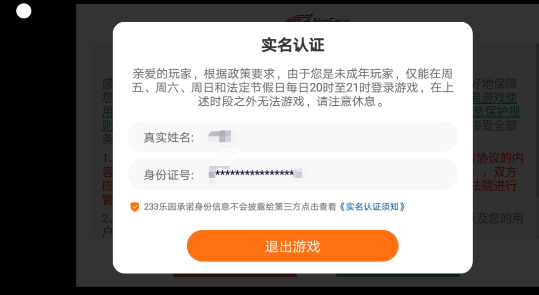Click the 实名认证 dialog title
Viewport: 539px width, 295px height.
tap(292, 45)
